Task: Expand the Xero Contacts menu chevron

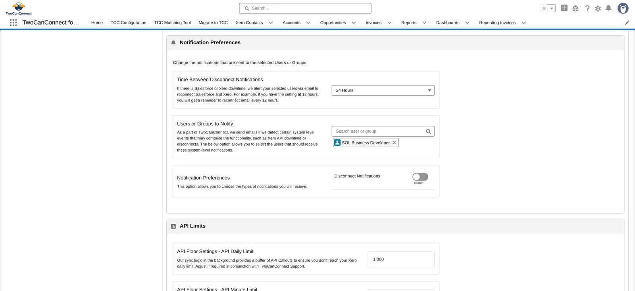Action: [271, 23]
